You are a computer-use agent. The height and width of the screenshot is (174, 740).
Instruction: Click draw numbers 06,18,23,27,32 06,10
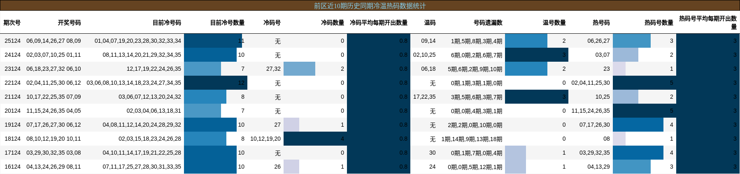pyautogui.click(x=54, y=69)
